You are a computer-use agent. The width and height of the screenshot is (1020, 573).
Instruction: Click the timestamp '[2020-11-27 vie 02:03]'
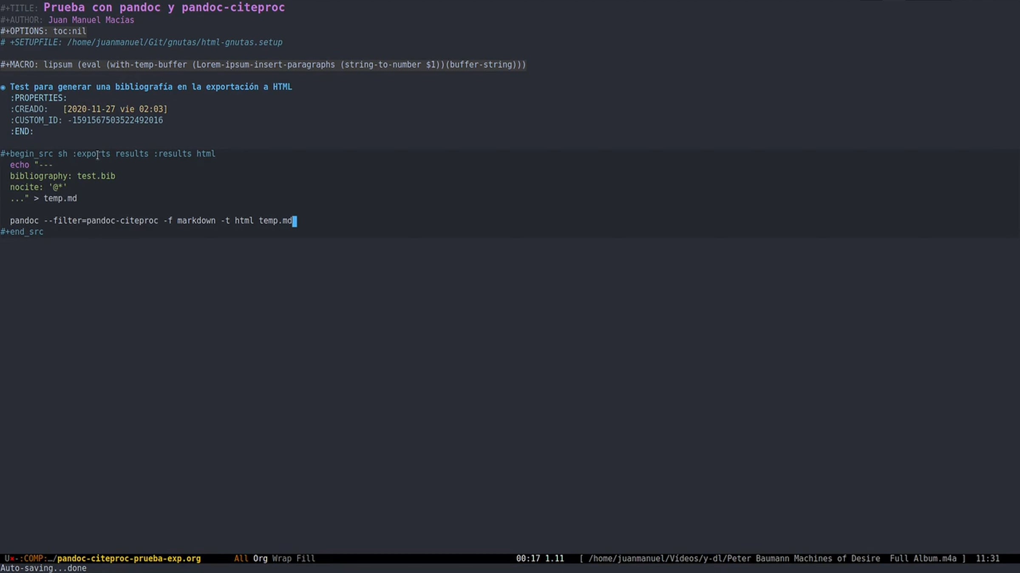(x=115, y=109)
